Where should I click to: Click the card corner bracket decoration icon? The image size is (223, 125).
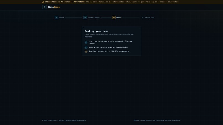point(82,27)
